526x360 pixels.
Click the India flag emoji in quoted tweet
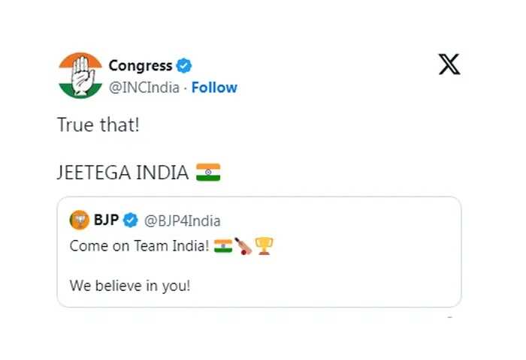pyautogui.click(x=223, y=246)
